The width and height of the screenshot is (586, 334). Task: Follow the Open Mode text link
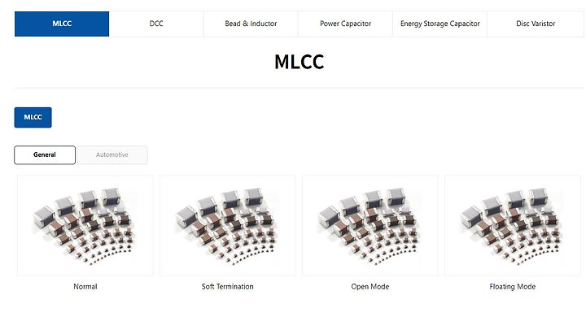(370, 287)
